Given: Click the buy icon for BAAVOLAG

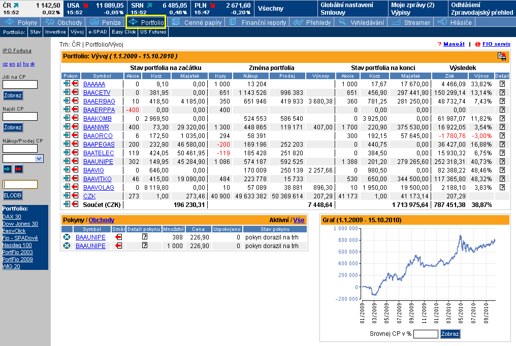Looking at the screenshot, I should click(x=67, y=187).
